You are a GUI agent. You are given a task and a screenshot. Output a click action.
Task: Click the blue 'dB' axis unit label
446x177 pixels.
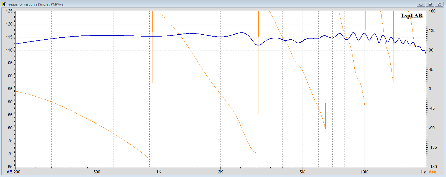(9, 172)
